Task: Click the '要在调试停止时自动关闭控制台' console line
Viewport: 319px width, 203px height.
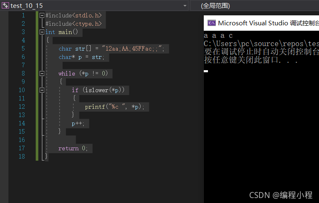Action: coord(262,52)
